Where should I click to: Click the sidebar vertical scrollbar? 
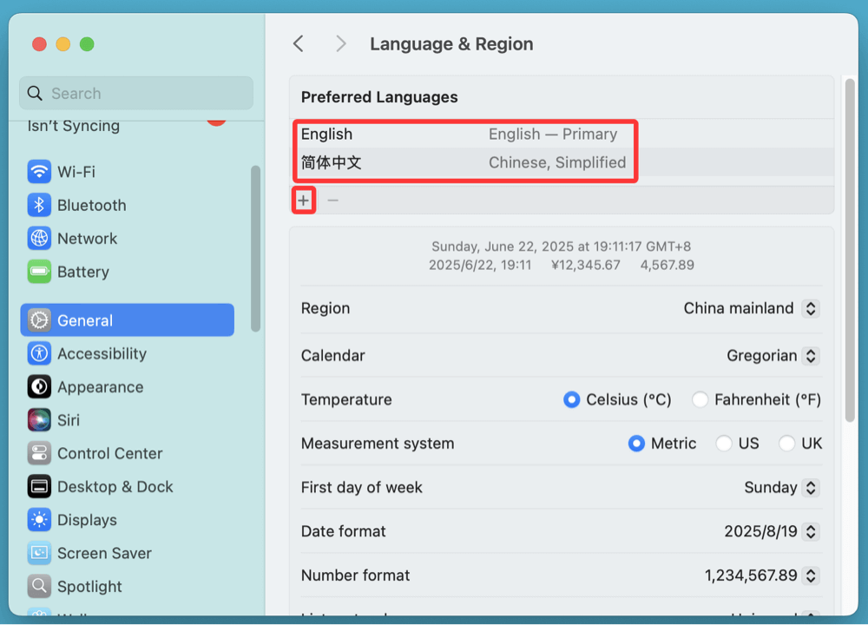tap(255, 247)
